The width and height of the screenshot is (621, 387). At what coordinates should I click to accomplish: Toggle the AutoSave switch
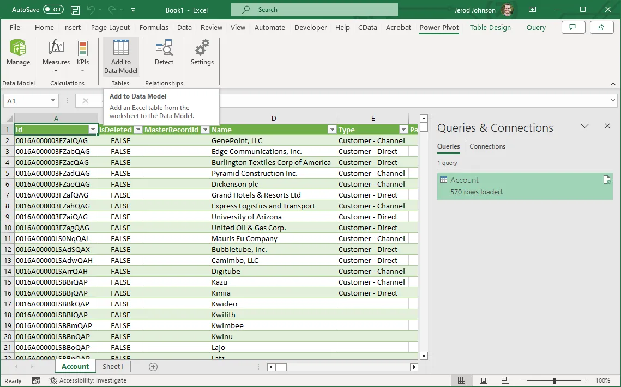(x=53, y=10)
